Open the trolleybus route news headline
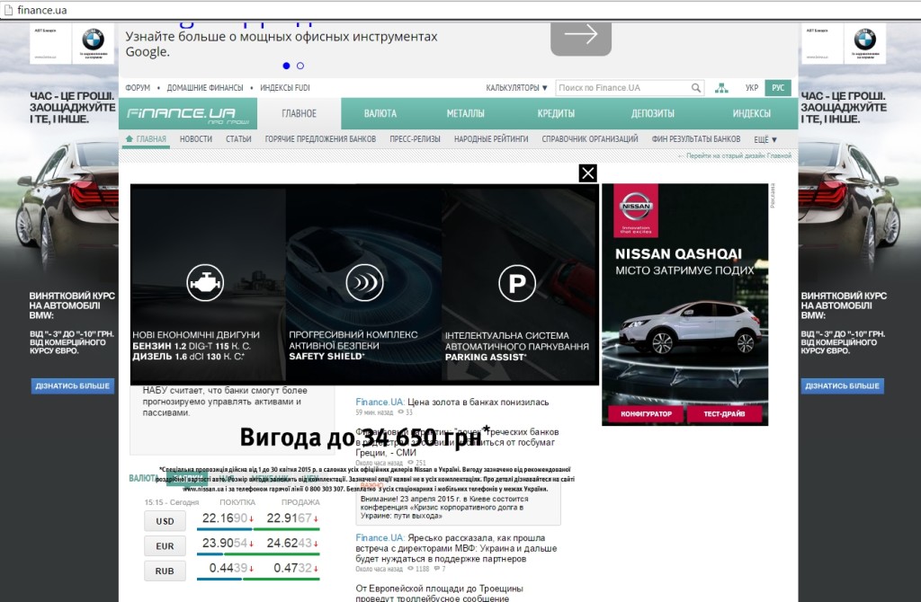This screenshot has width=921, height=602. (x=439, y=593)
